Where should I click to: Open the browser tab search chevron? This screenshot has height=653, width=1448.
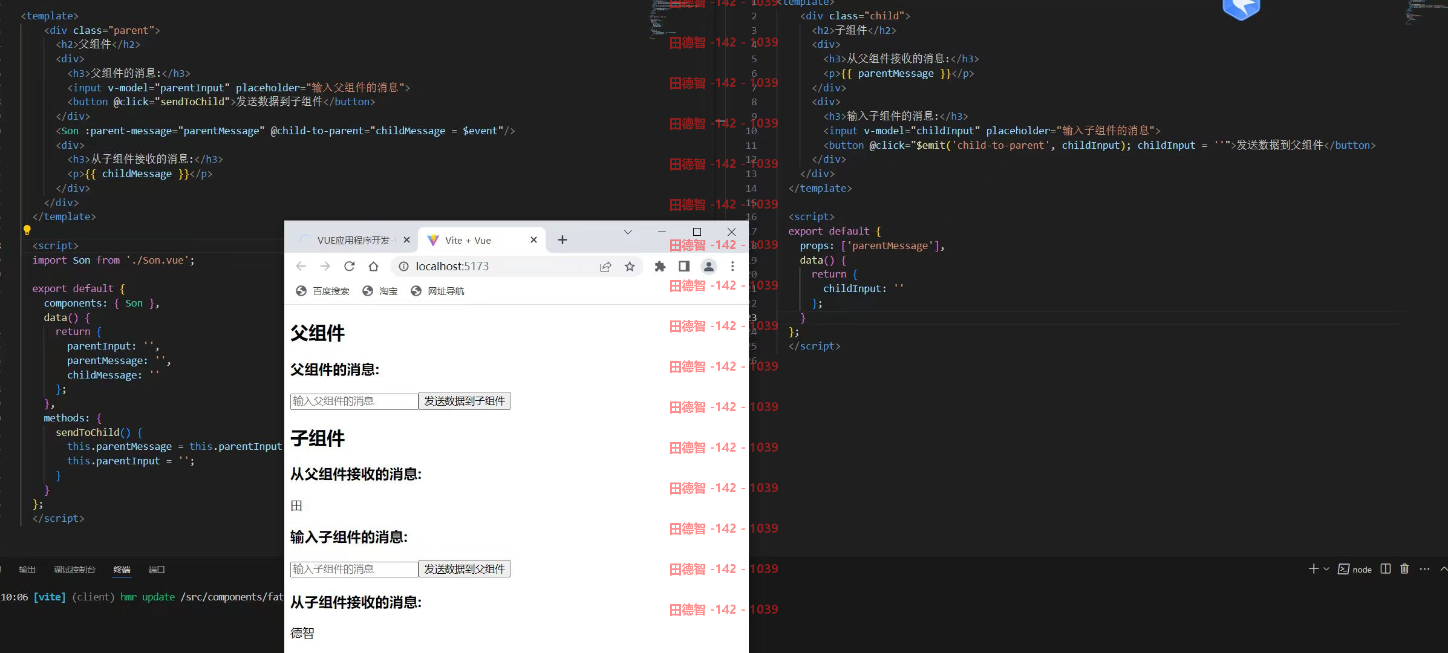pyautogui.click(x=628, y=232)
